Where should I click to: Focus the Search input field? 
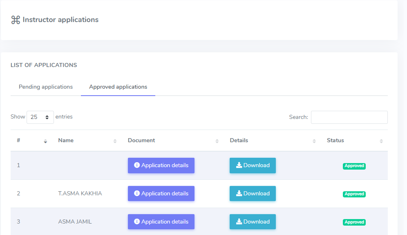[349, 117]
